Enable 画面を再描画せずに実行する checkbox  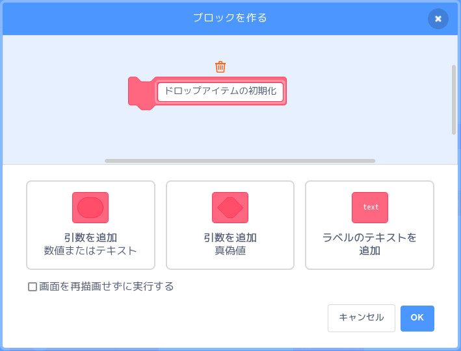(x=33, y=287)
